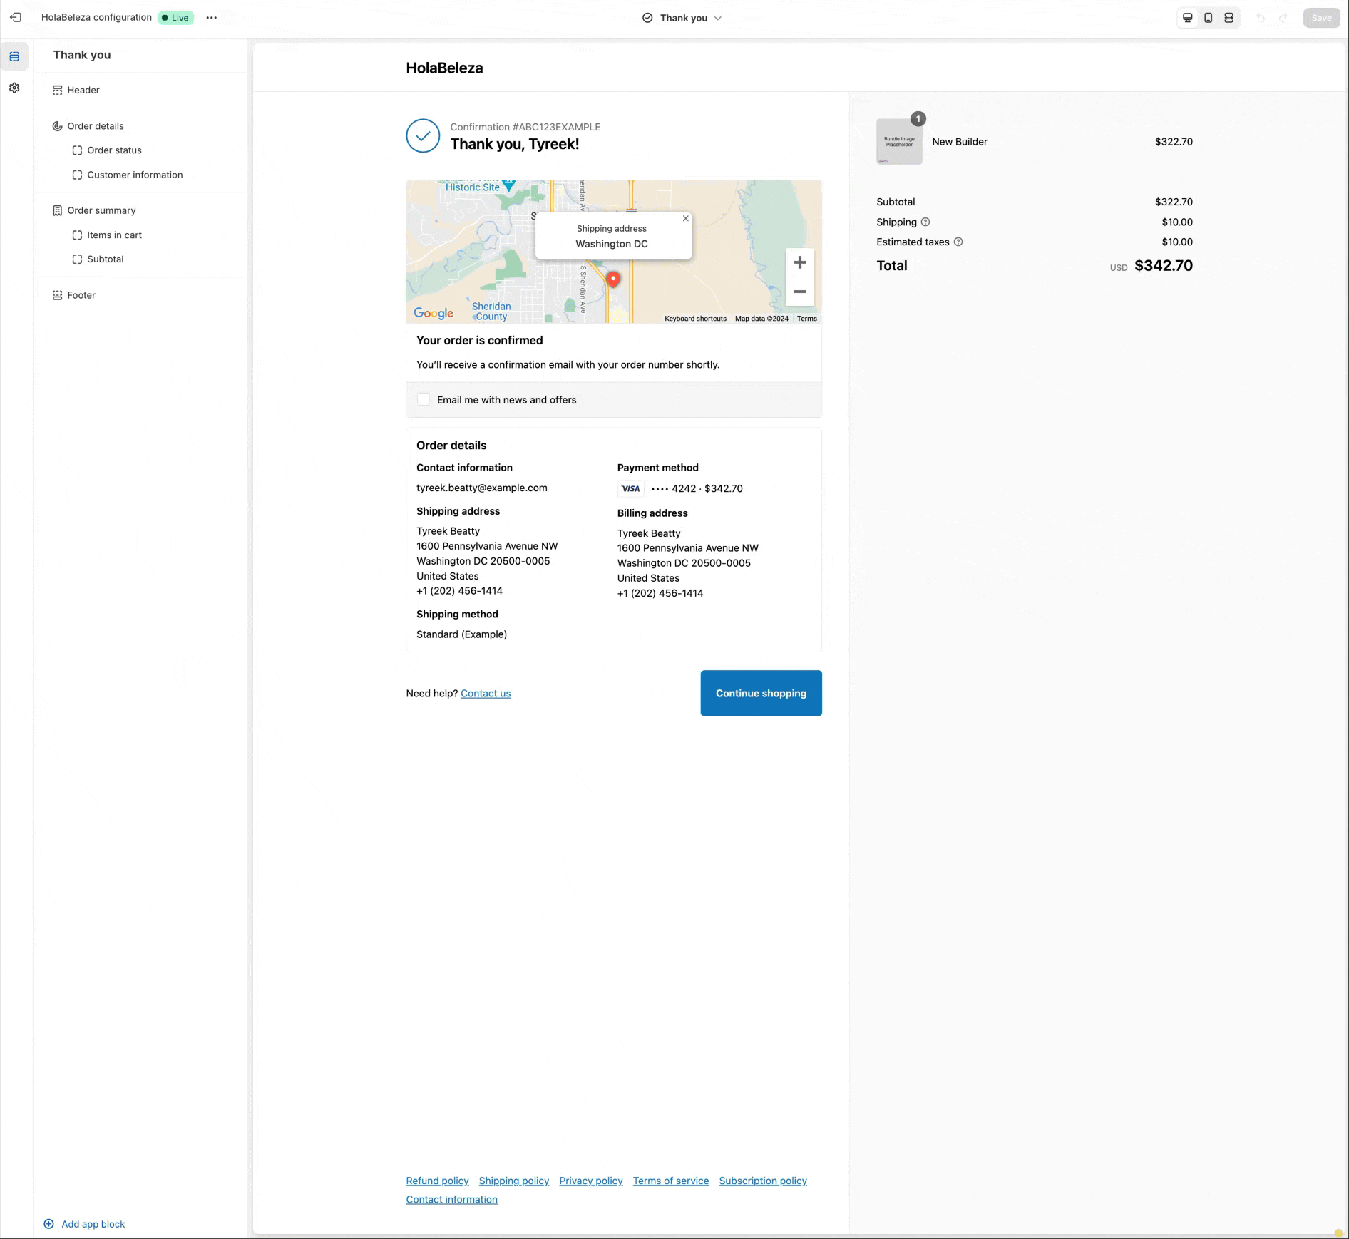1349x1239 pixels.
Task: Click the Your order is confirmed heading
Action: [x=480, y=341]
